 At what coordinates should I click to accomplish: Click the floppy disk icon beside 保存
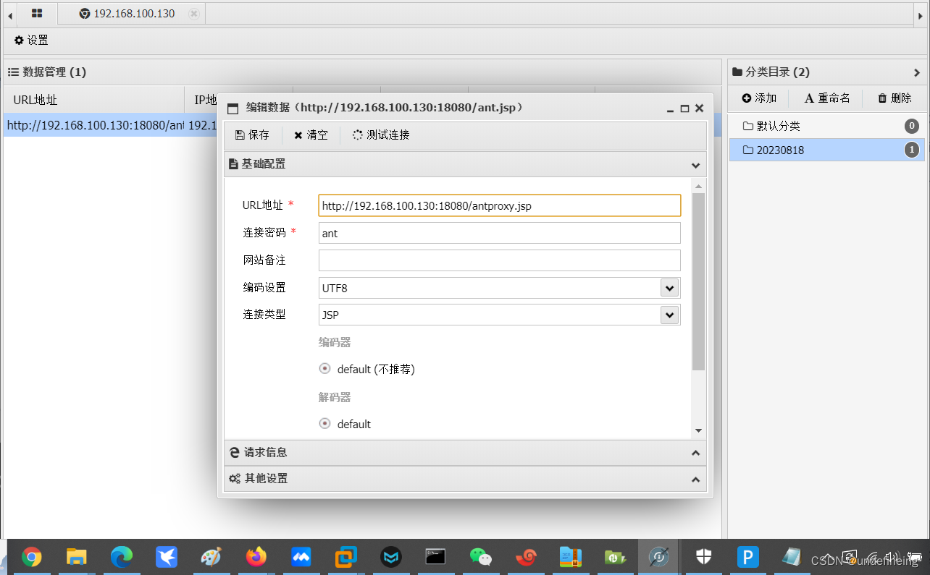(240, 135)
